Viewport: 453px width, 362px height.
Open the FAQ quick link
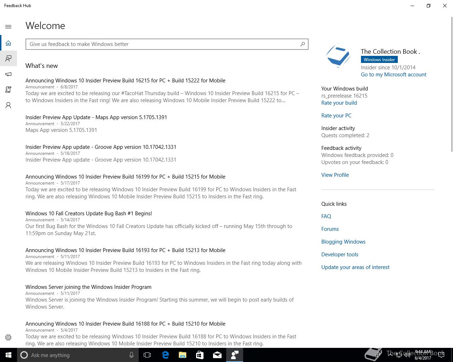tap(326, 216)
